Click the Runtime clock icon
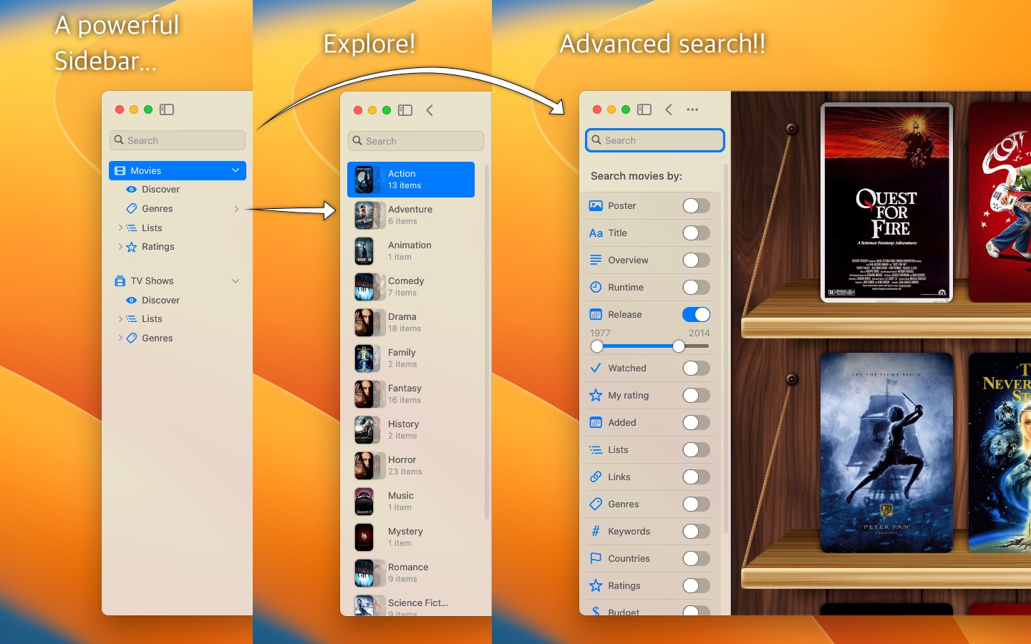The image size is (1031, 644). [596, 288]
